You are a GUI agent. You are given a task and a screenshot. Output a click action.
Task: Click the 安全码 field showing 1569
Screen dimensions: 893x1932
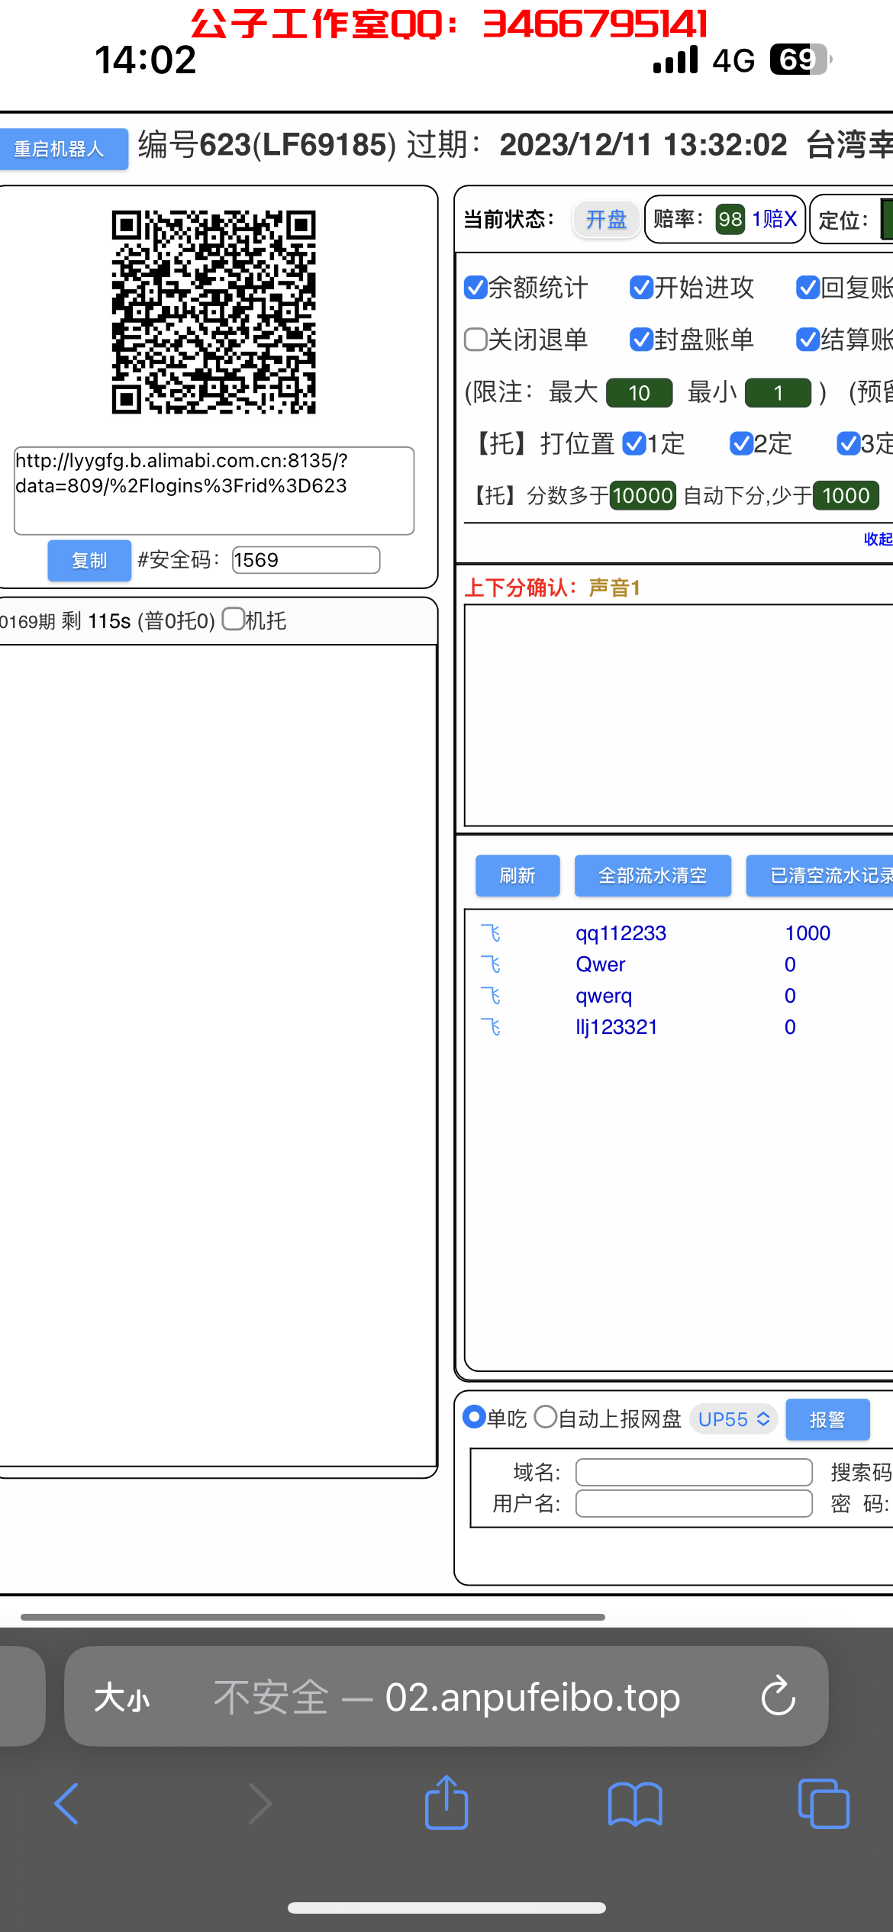pos(306,560)
